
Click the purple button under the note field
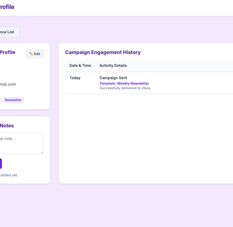[x=1, y=164]
